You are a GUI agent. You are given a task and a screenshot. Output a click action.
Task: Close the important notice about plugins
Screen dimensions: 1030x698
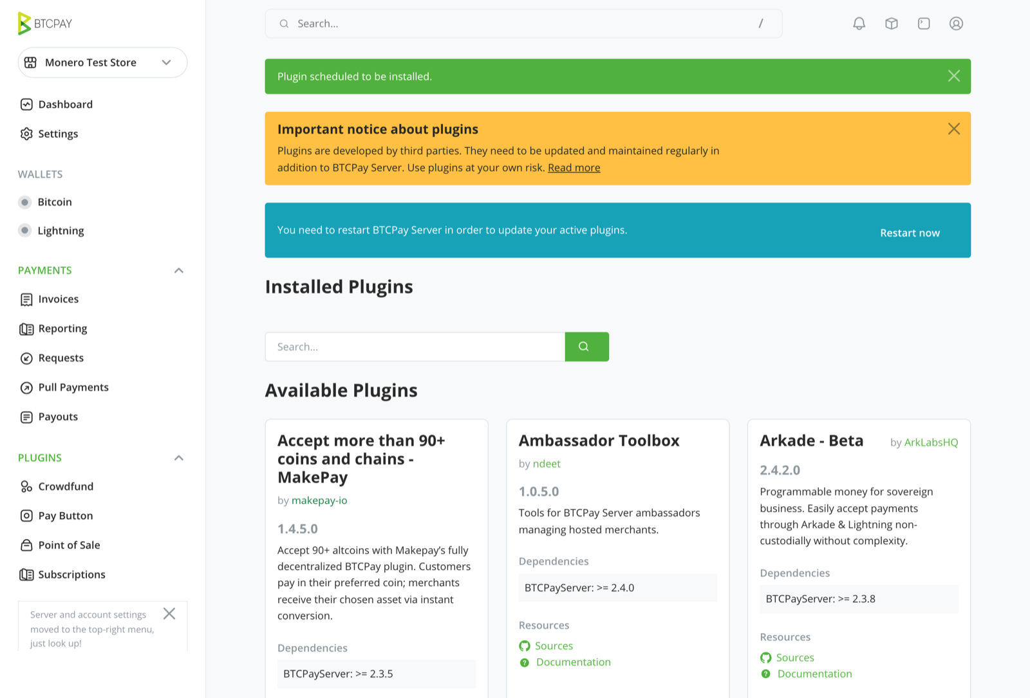pos(954,129)
